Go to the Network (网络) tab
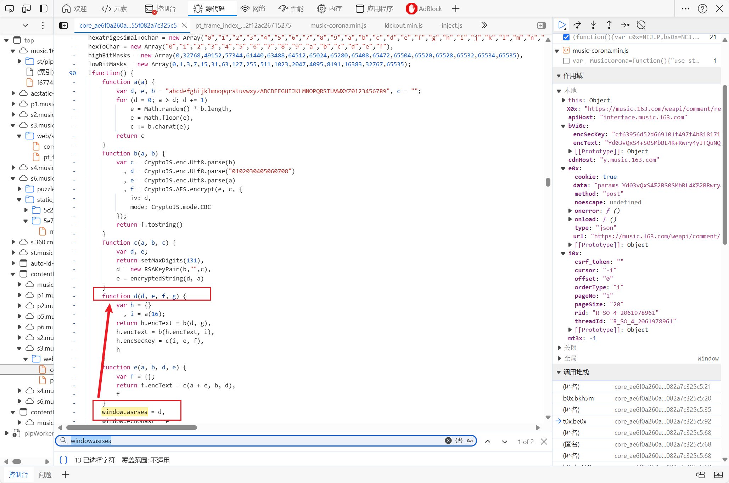Screen dimensions: 729x483 (x=253, y=8)
